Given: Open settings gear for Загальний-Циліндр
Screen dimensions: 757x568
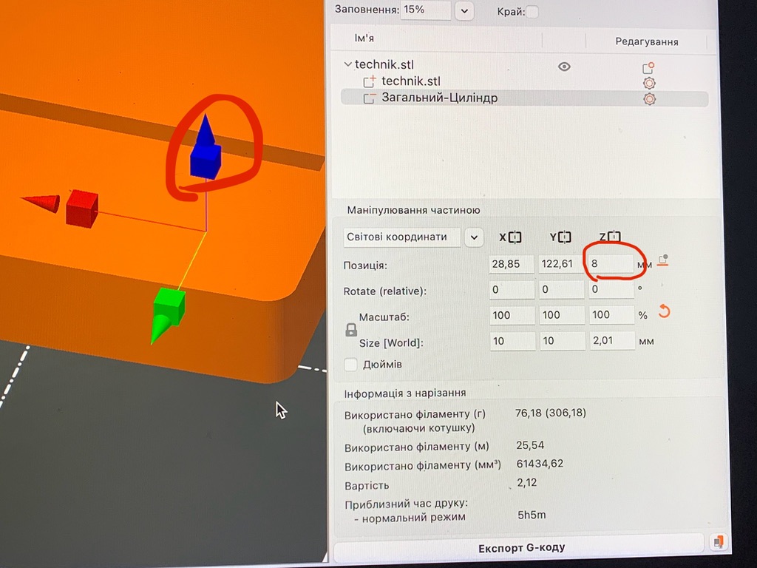Looking at the screenshot, I should coord(649,99).
